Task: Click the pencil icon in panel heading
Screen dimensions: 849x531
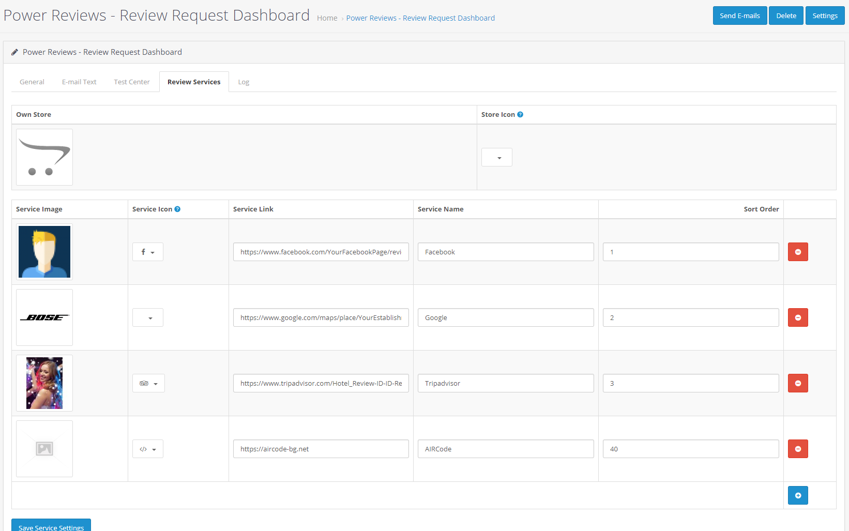Action: click(x=14, y=52)
